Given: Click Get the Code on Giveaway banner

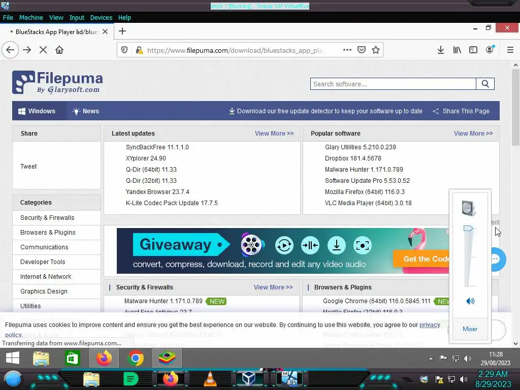Looking at the screenshot, I should (x=421, y=258).
